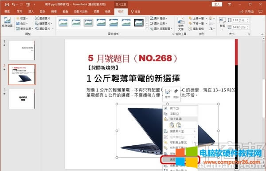
Task: Click the Ribbon Display Options icon
Action: click(229, 4)
